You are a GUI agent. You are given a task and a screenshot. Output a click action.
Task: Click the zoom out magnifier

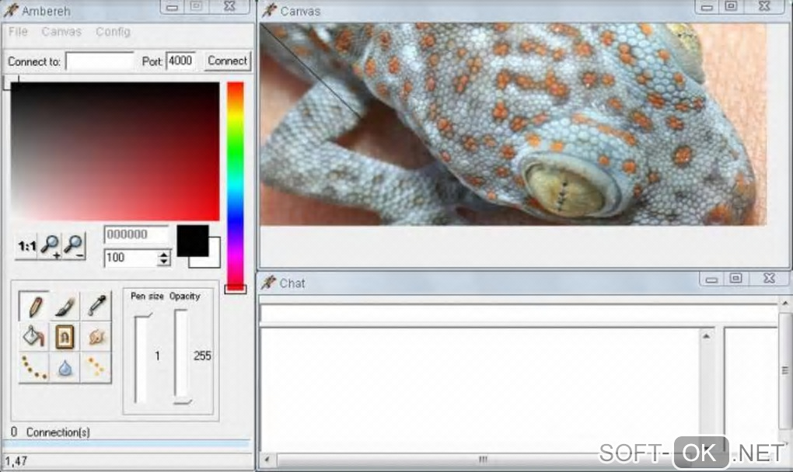[75, 246]
